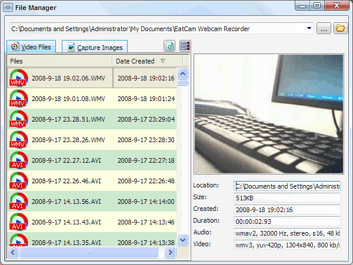Click the list view mode icon
353x265 pixels.
point(185,46)
